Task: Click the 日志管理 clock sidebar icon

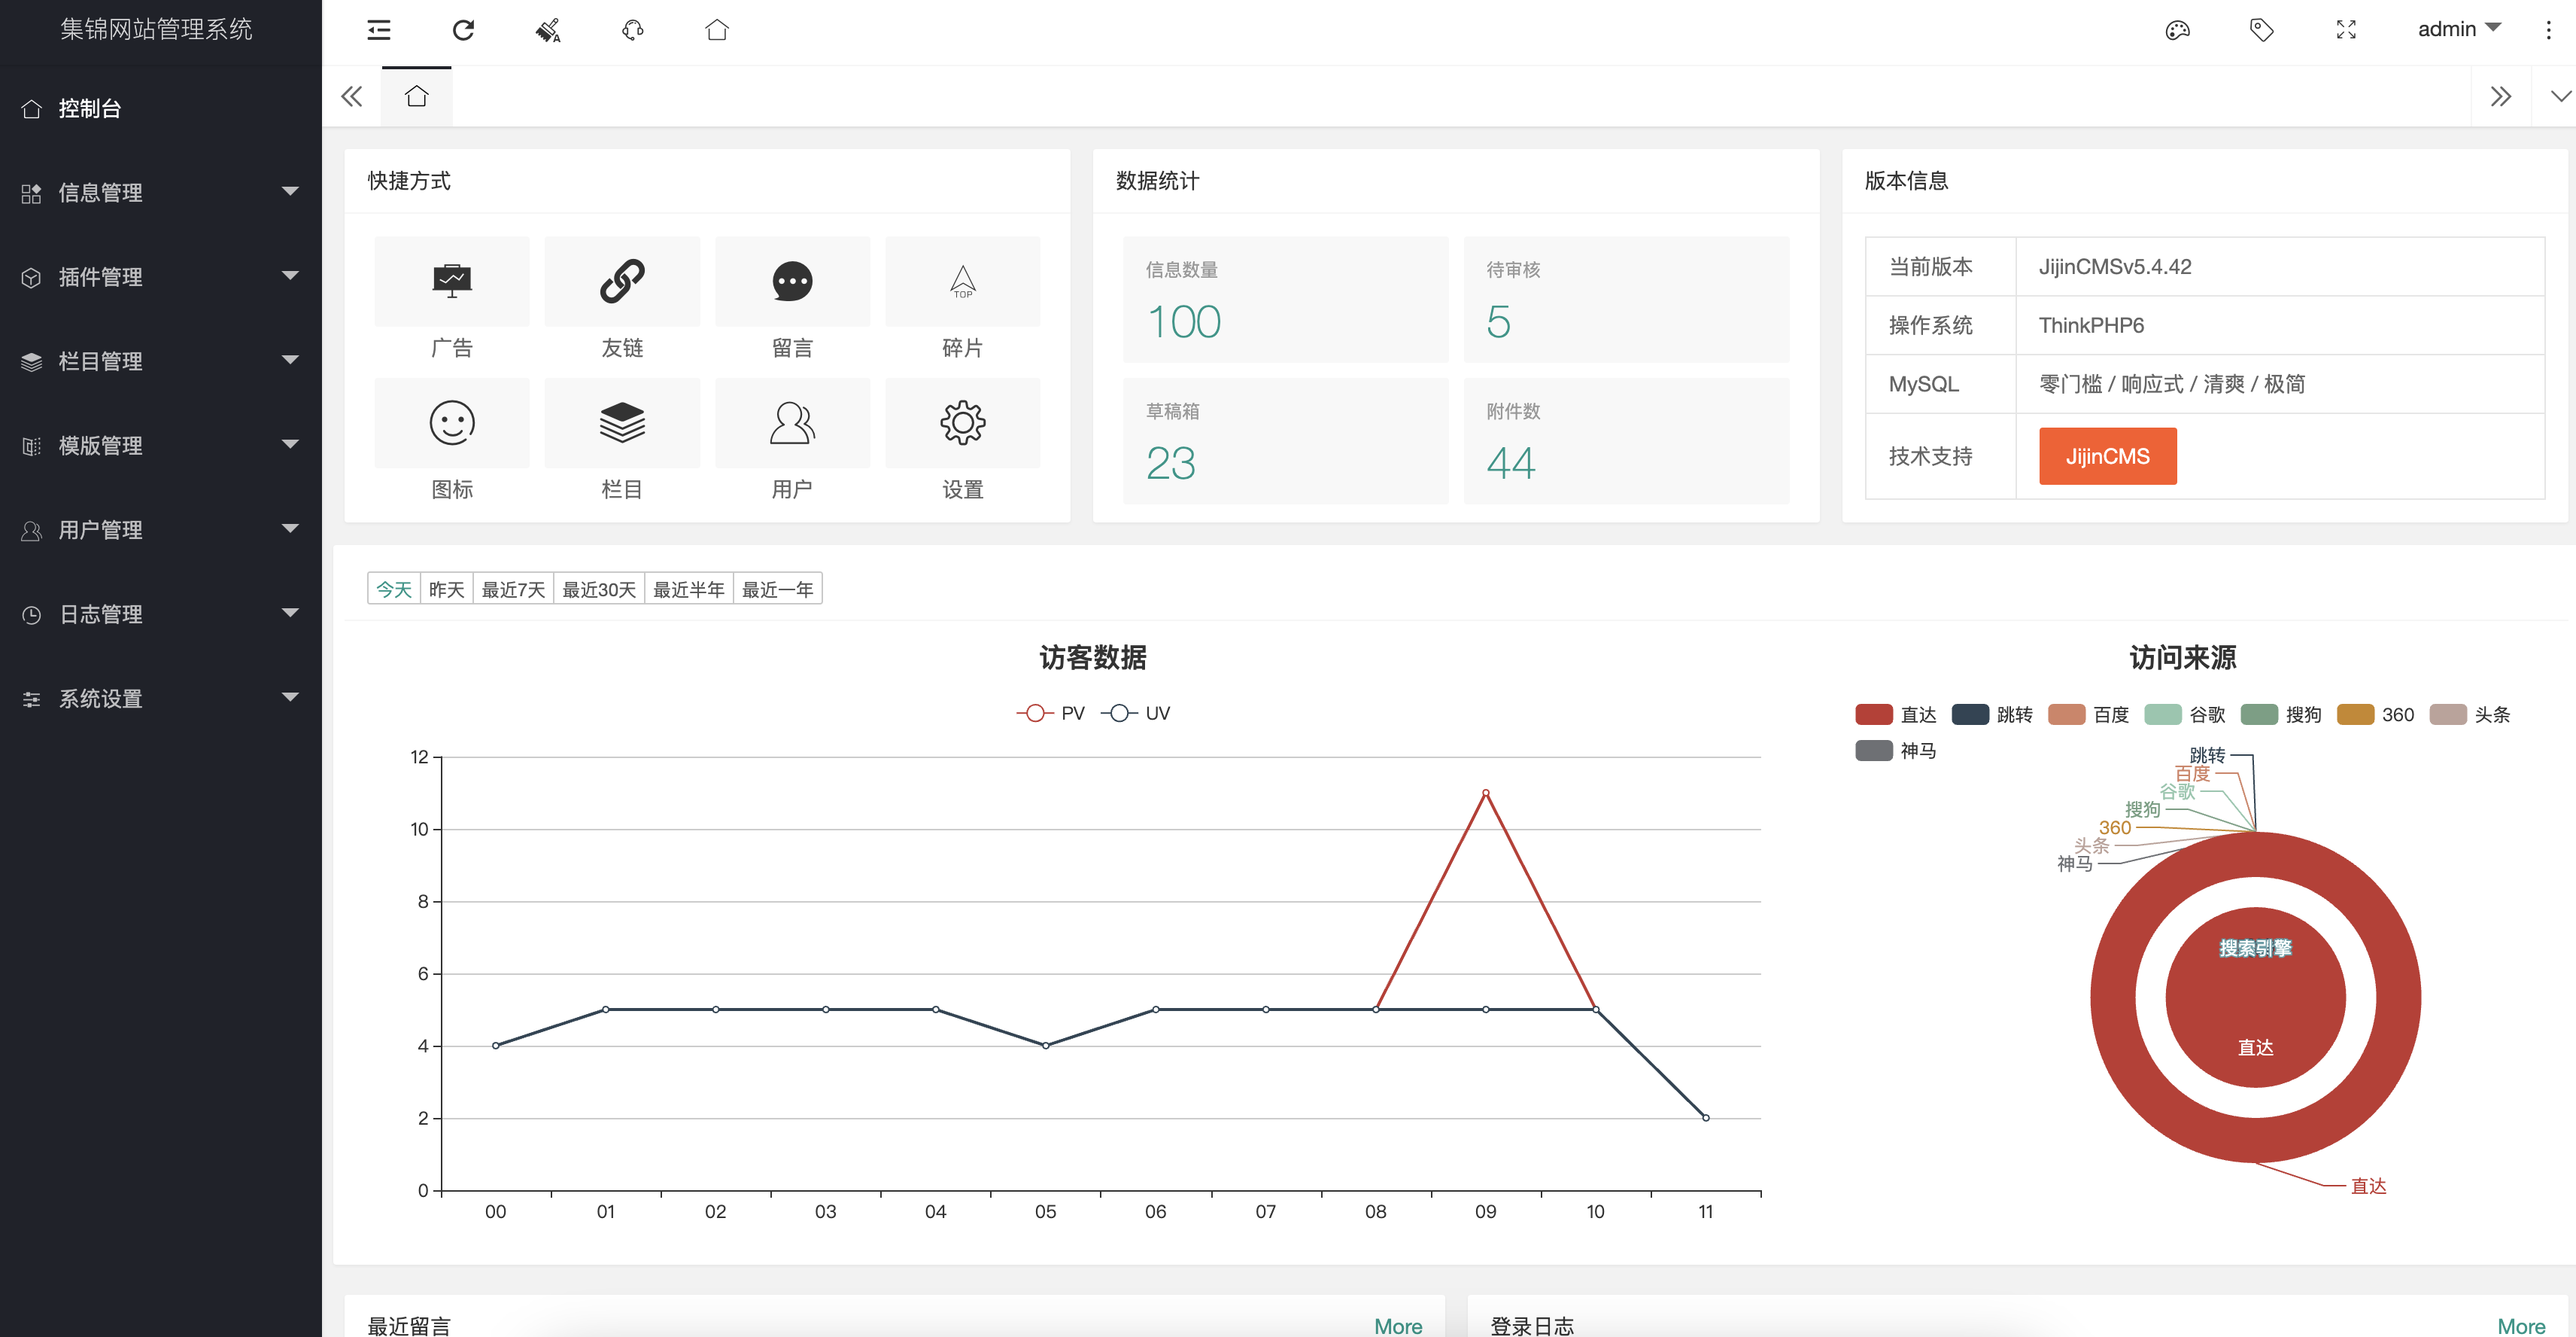Action: (32, 614)
